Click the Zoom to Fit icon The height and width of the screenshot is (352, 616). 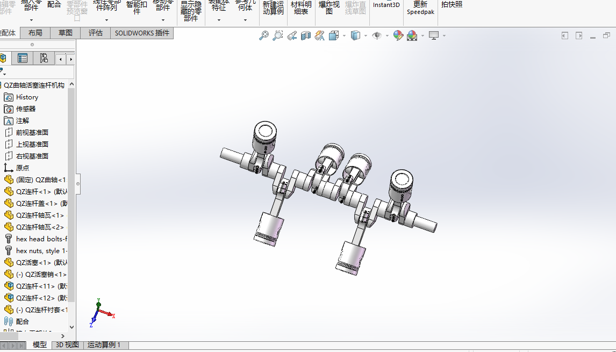coord(263,35)
